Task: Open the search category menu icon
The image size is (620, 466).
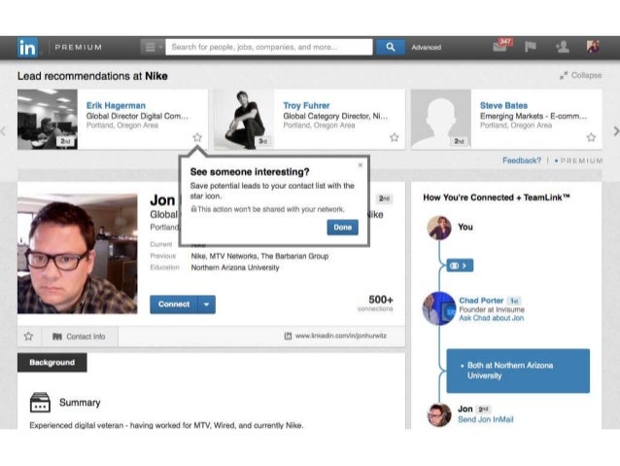Action: [x=153, y=48]
